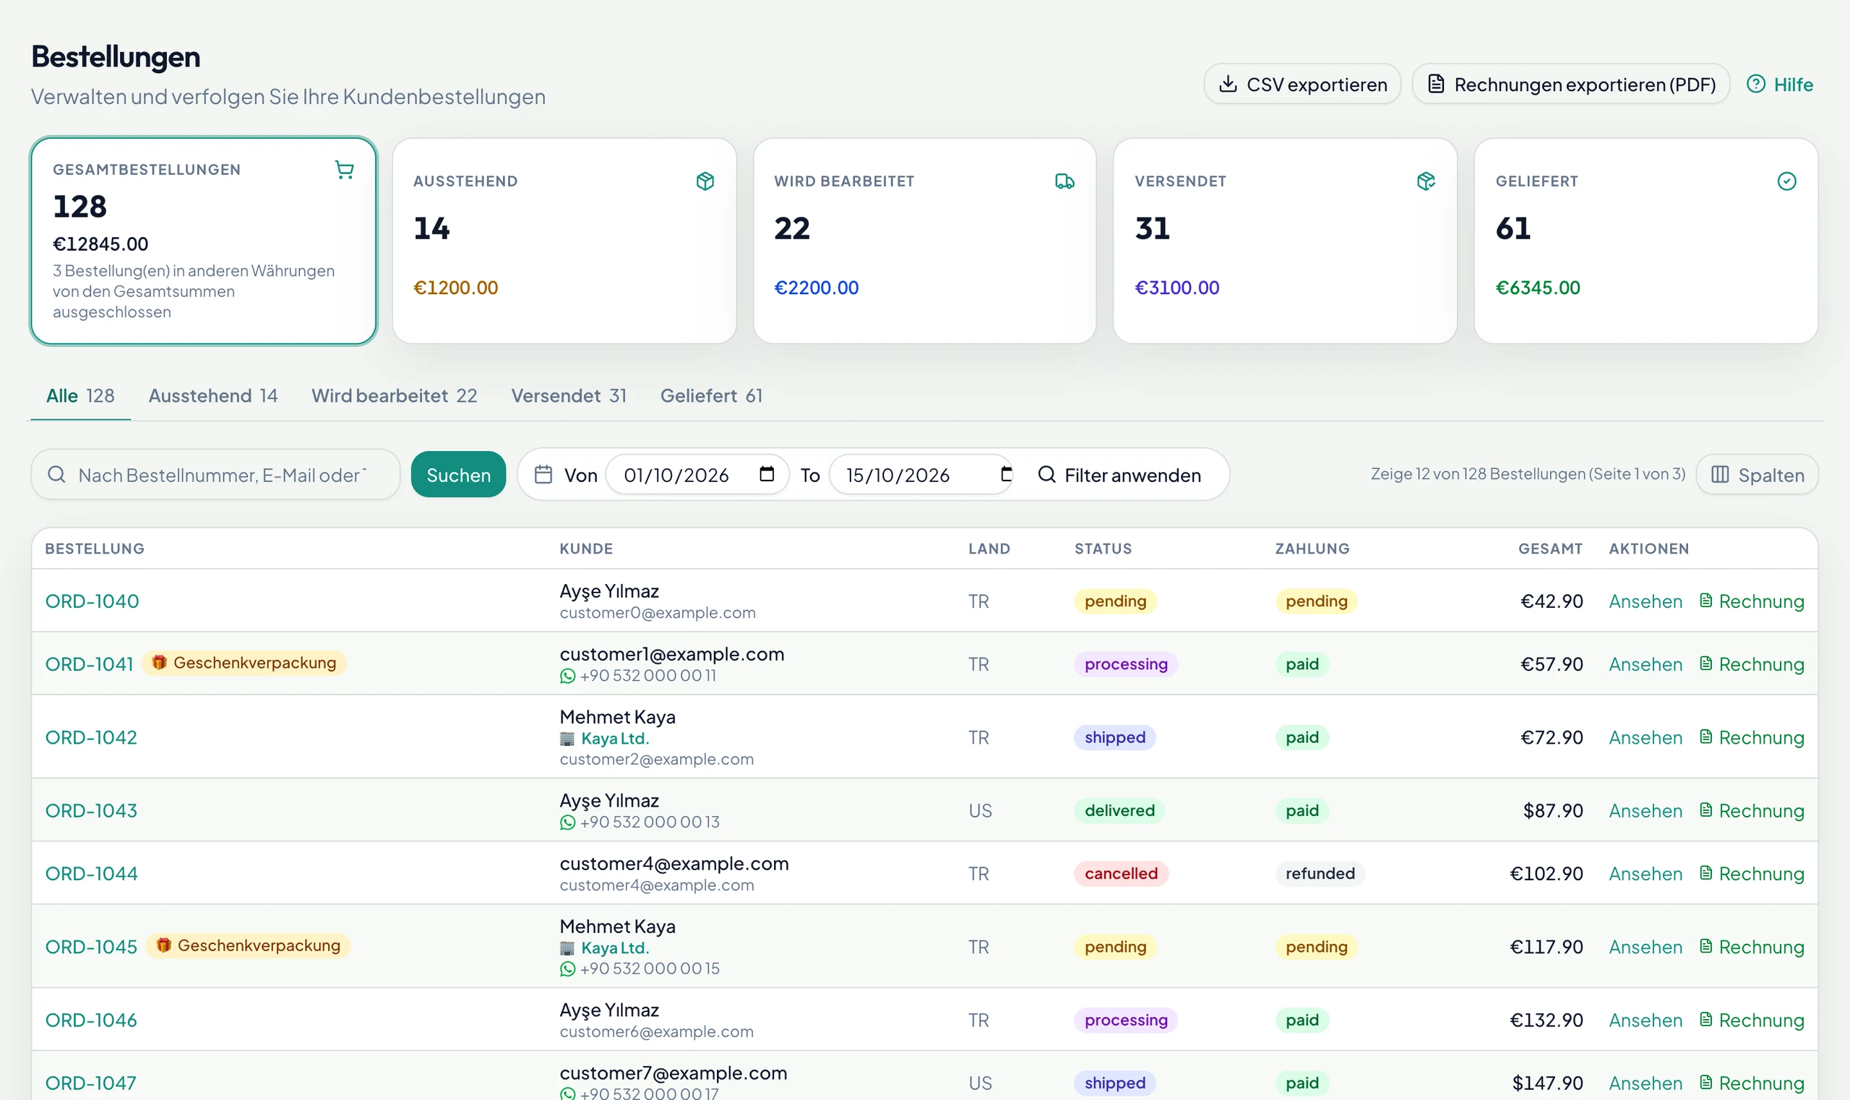This screenshot has height=1100, width=1850.
Task: Switch to the Geliefert 61 tab
Action: coord(711,396)
